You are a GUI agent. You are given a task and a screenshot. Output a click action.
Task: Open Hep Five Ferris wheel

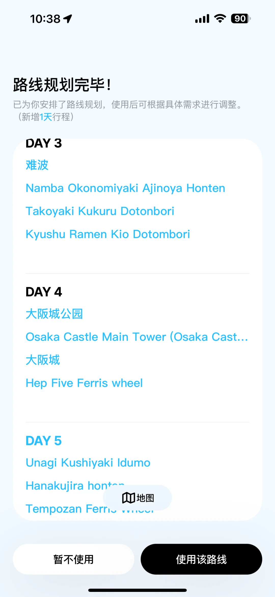pyautogui.click(x=84, y=383)
